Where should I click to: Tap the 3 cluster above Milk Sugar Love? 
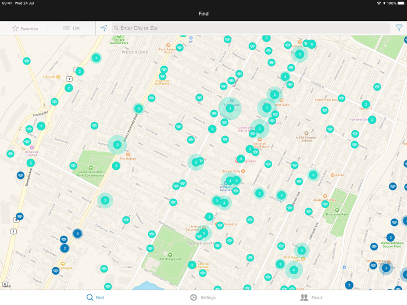point(302,250)
